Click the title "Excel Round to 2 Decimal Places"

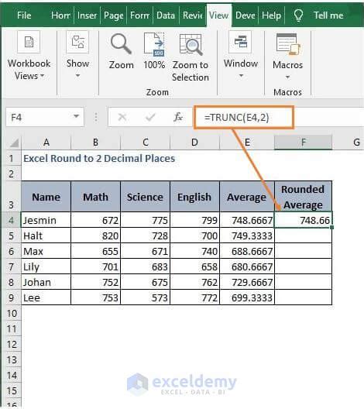click(99, 158)
